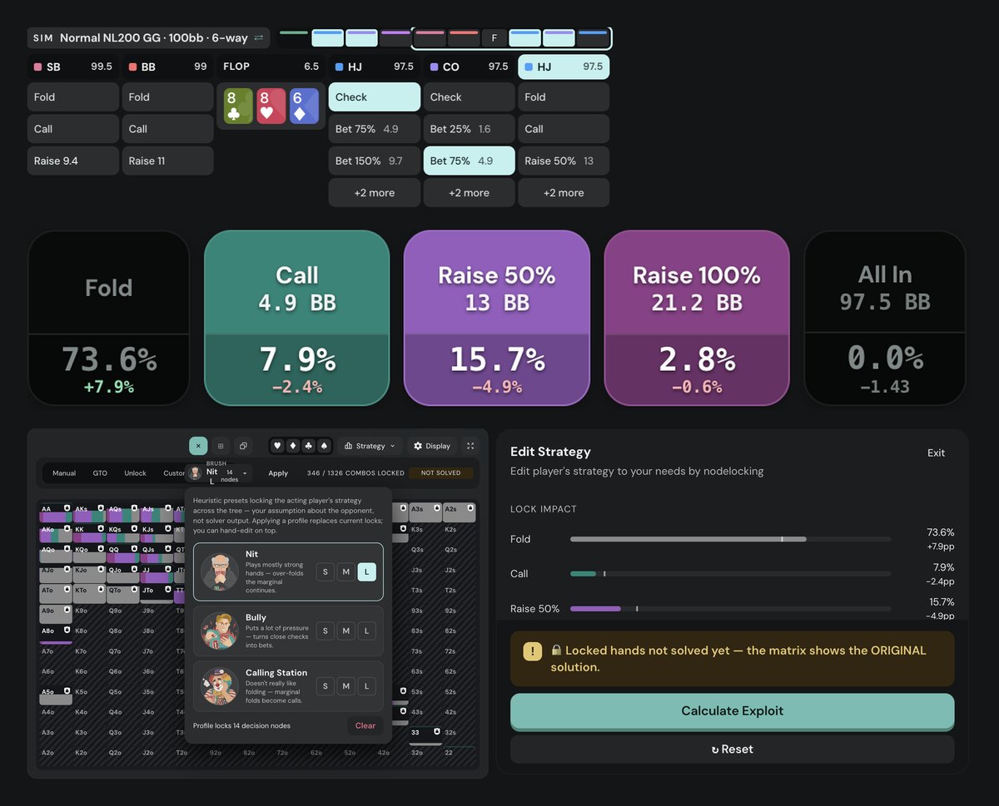Click the Bully character avatar
The width and height of the screenshot is (999, 806).
[220, 631]
